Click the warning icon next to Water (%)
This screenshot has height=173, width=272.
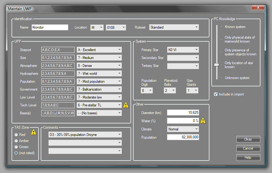click(x=203, y=121)
